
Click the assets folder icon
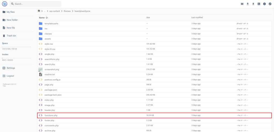click(x=41, y=39)
